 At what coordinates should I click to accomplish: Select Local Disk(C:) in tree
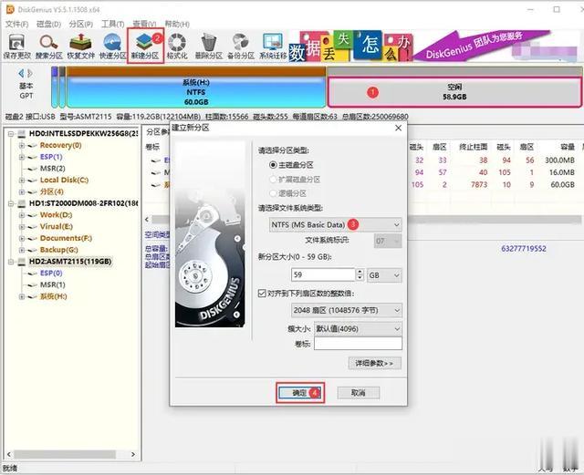click(64, 181)
